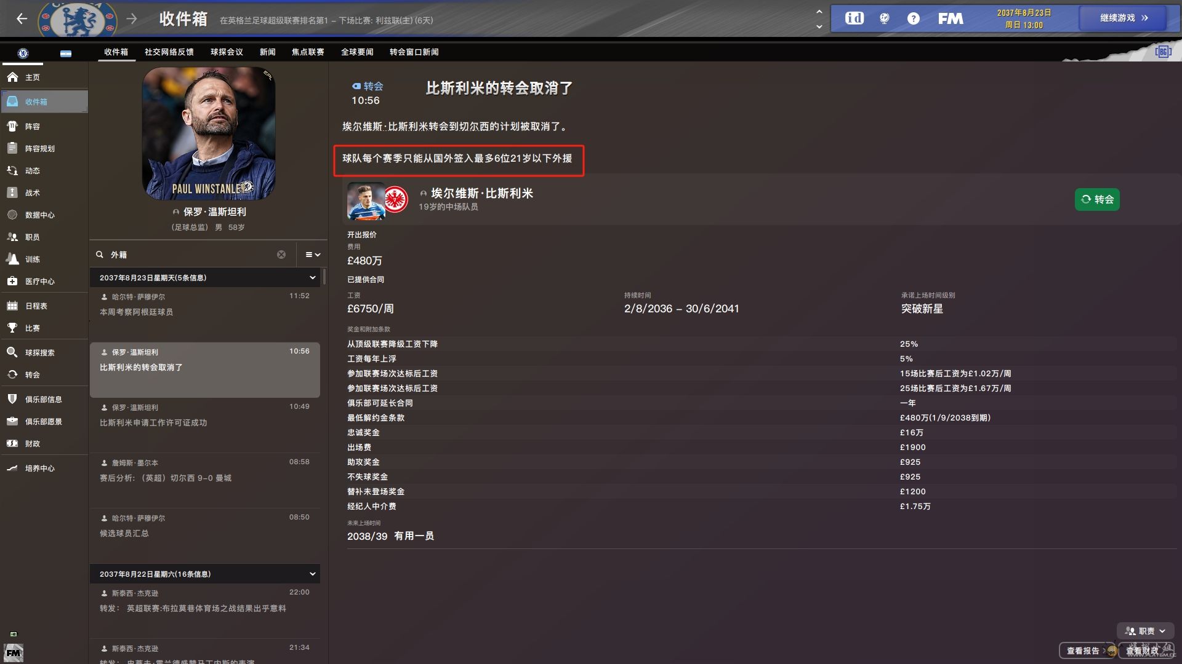Viewport: 1182px width, 664px height.
Task: Open Scouting search in the sidebar
Action: (x=39, y=353)
